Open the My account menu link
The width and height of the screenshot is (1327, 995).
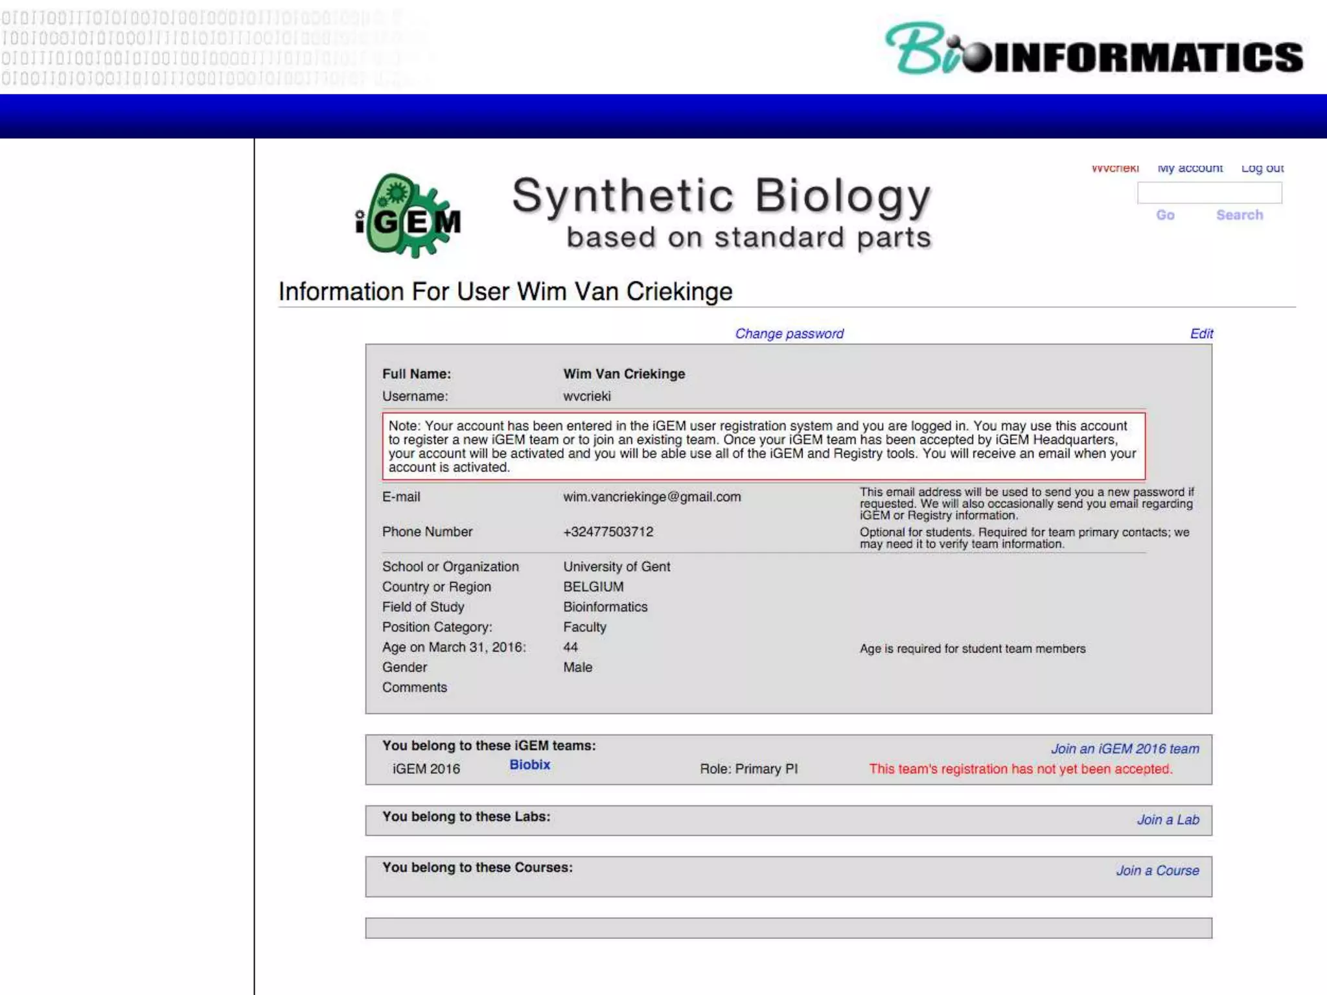1190,168
